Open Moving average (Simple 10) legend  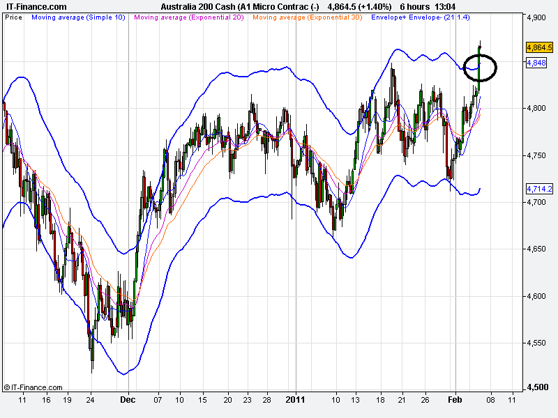(79, 17)
